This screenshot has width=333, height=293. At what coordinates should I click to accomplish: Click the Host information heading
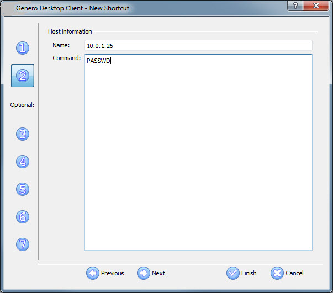70,31
